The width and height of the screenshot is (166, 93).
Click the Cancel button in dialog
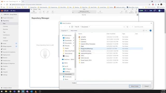147,86
